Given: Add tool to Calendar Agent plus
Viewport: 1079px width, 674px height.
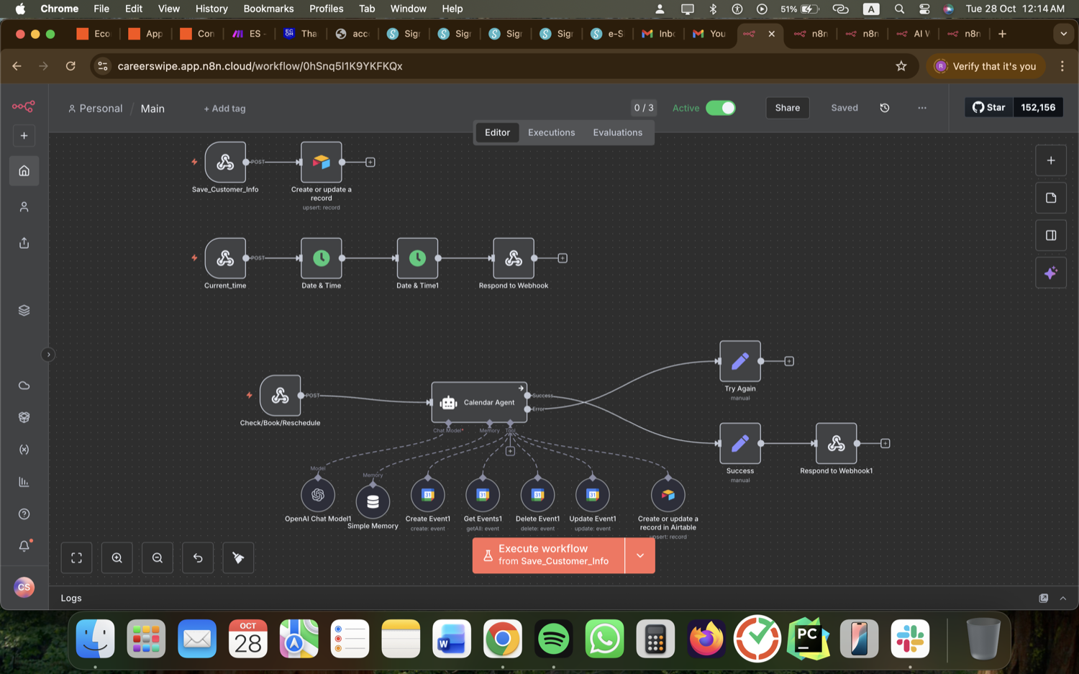Looking at the screenshot, I should pos(510,451).
